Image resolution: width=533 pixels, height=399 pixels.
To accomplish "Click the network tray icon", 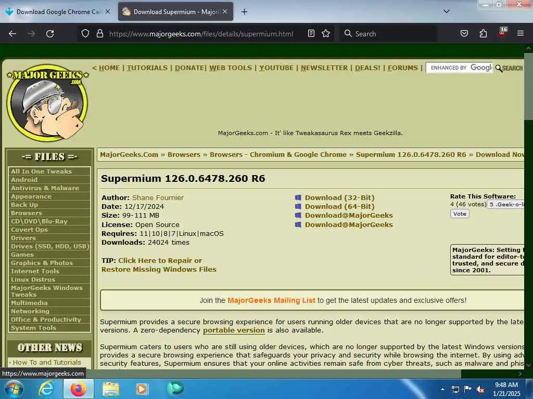I will [455, 389].
